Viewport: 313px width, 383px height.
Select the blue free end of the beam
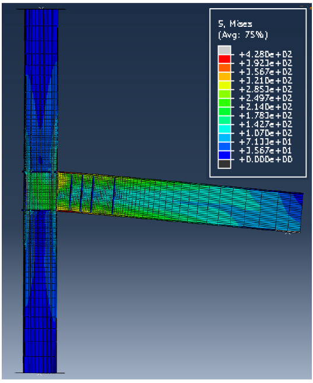point(292,211)
